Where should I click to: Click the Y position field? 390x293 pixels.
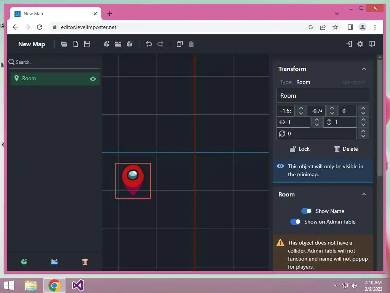(x=316, y=111)
